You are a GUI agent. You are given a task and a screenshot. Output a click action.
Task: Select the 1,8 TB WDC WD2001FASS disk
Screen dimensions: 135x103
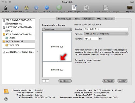click(x=19, y=27)
